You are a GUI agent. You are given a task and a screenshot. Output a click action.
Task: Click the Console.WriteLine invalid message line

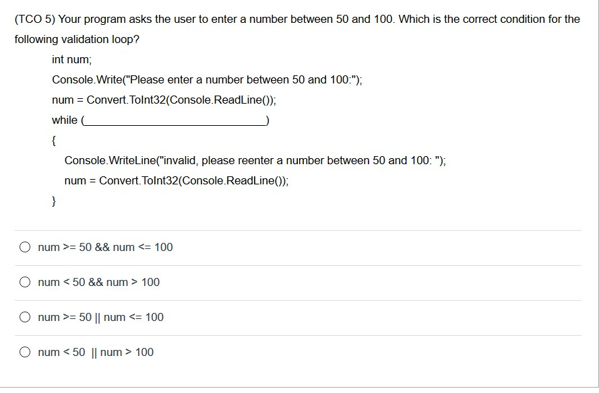[255, 160]
